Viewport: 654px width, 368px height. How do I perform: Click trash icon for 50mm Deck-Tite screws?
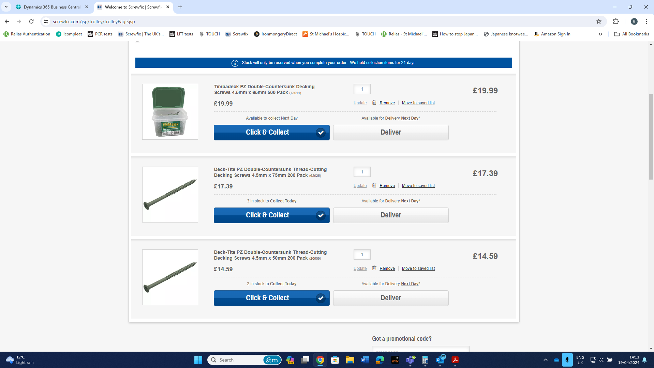(374, 268)
